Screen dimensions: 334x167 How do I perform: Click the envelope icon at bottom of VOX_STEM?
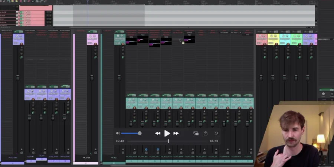[22, 153]
